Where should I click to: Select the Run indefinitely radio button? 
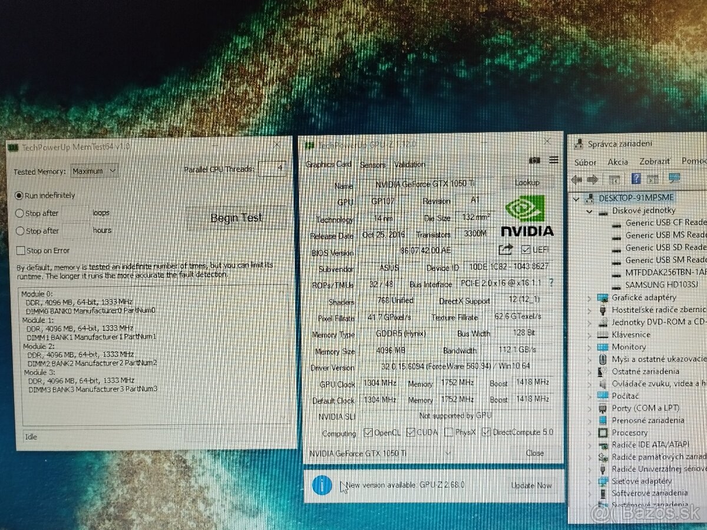[x=19, y=195]
